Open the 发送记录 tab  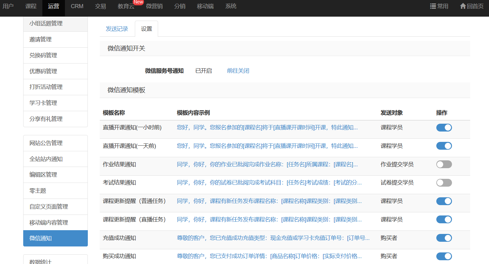pyautogui.click(x=117, y=29)
